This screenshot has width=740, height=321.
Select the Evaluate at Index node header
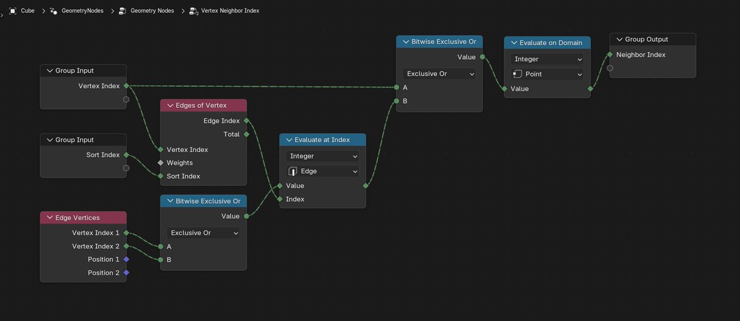[323, 140]
